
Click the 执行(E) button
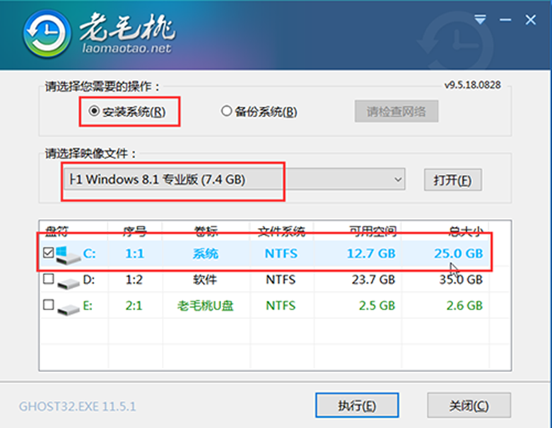357,405
